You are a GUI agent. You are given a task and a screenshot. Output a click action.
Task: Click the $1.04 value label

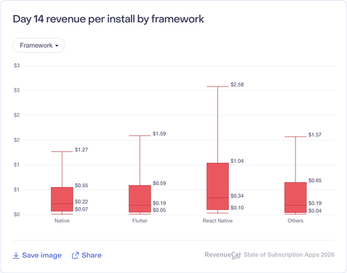(237, 161)
